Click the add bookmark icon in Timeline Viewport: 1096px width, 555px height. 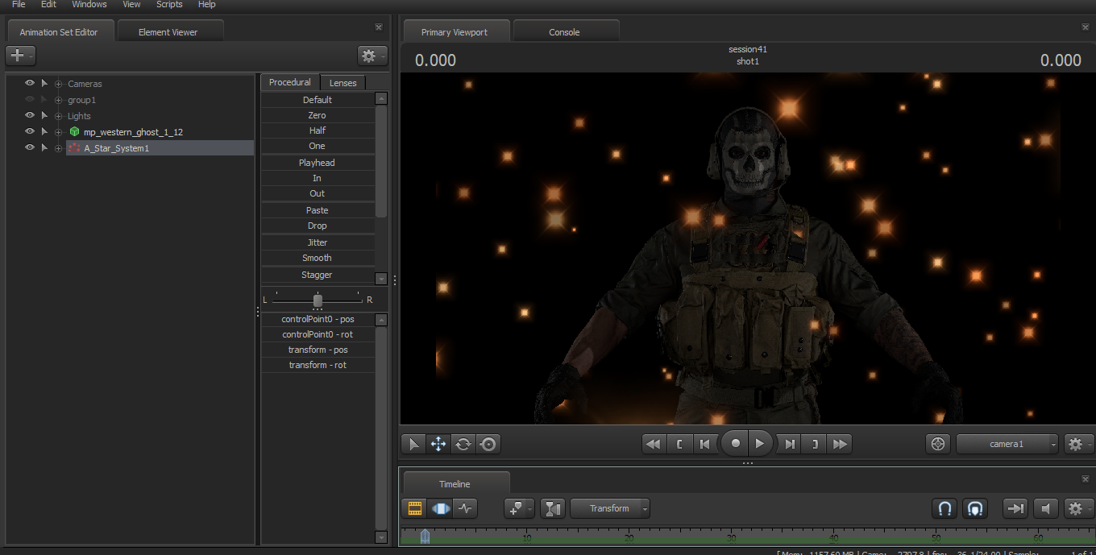click(x=519, y=508)
